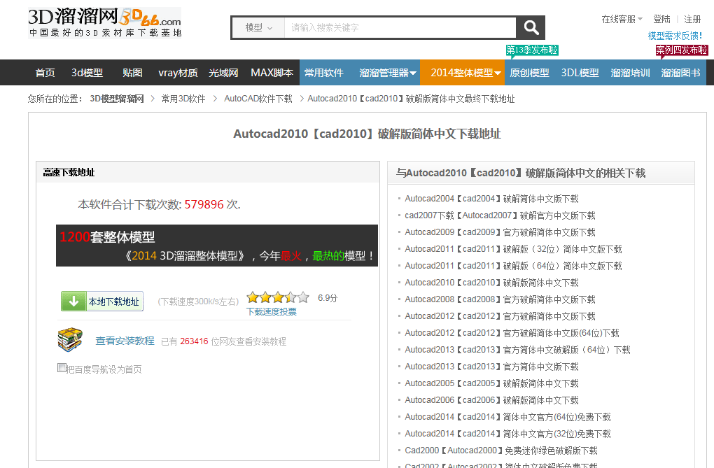Click the search keyword input field
The width and height of the screenshot is (714, 468).
pyautogui.click(x=400, y=27)
